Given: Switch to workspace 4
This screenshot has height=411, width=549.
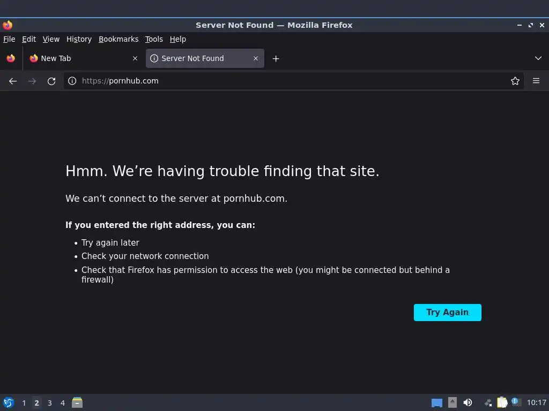Looking at the screenshot, I should pyautogui.click(x=63, y=403).
